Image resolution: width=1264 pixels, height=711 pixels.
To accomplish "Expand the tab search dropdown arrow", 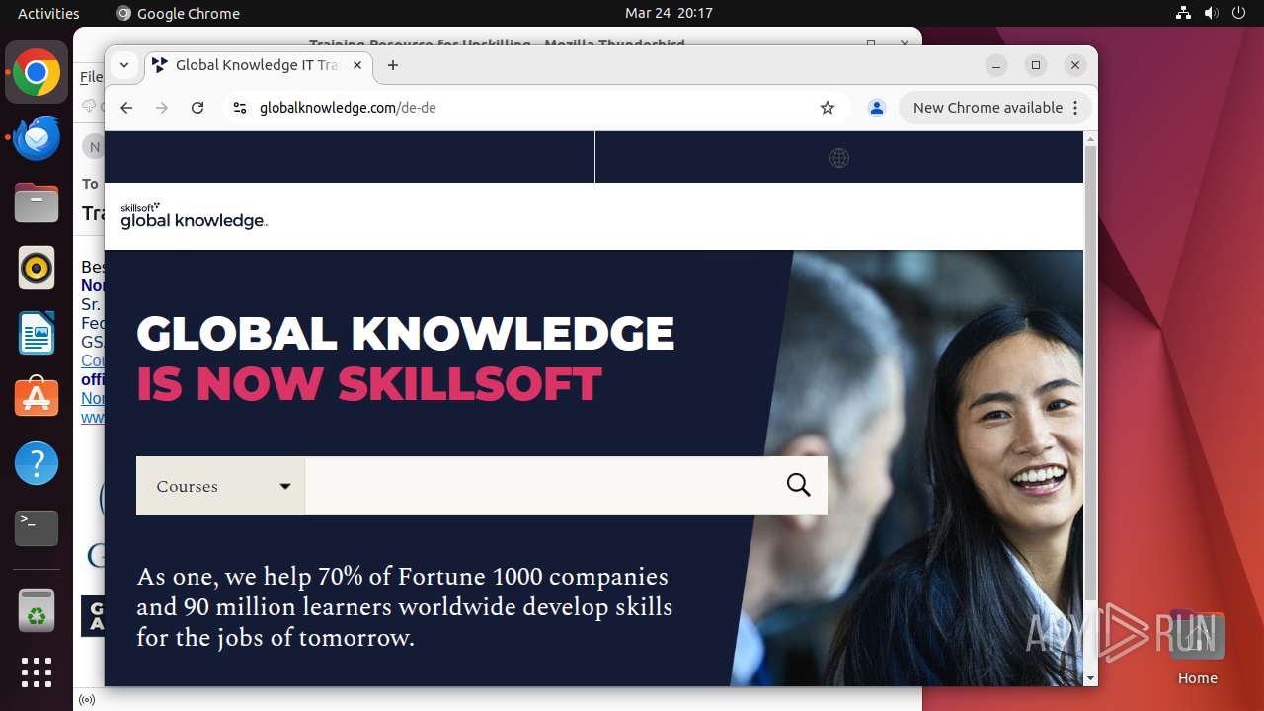I will (x=124, y=65).
